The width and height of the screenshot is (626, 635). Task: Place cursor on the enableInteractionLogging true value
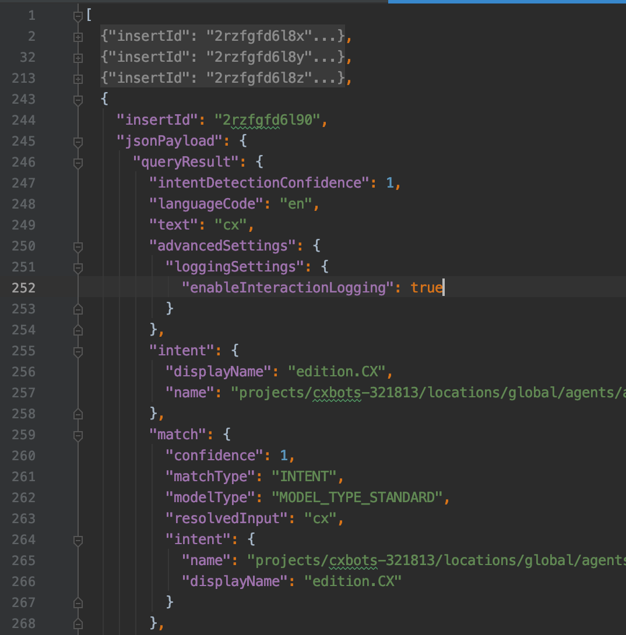[x=426, y=288]
